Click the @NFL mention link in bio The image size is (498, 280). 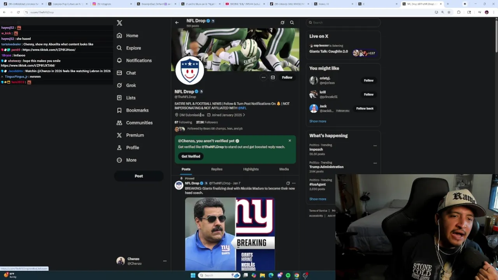(242, 108)
